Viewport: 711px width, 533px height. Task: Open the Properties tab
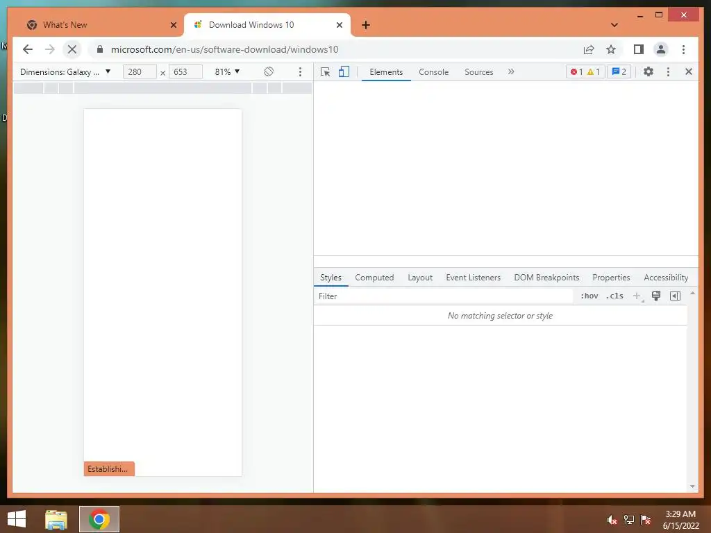tap(611, 278)
